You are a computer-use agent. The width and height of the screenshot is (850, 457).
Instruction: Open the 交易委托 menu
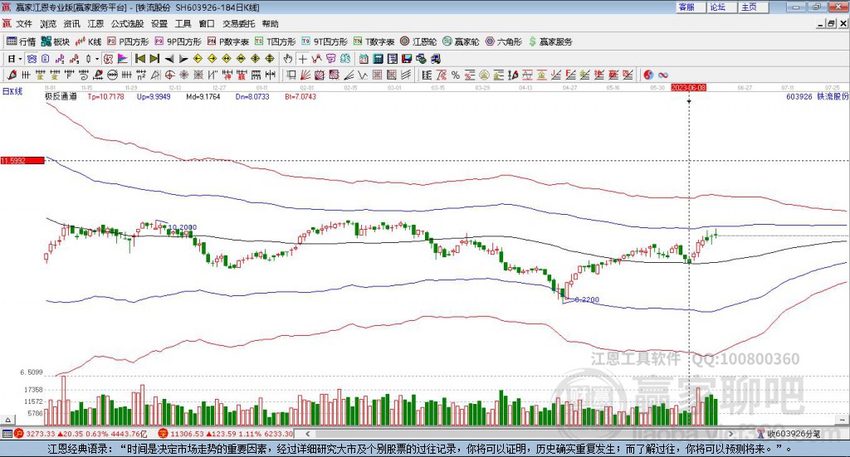pyautogui.click(x=238, y=24)
